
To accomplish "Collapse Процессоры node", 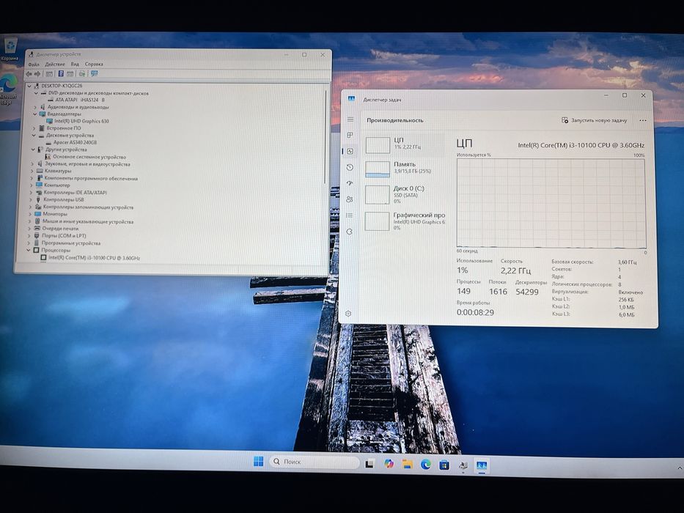I will tap(29, 251).
